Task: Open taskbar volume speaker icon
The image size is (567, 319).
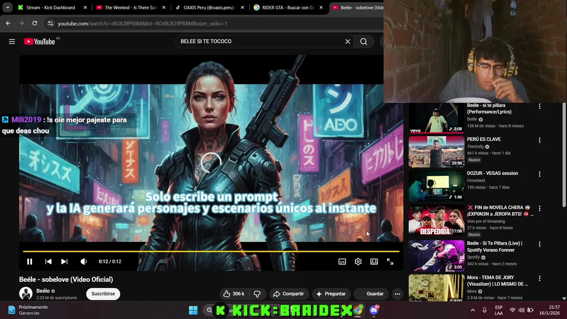Action: tap(521, 310)
